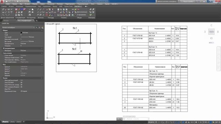The width and height of the screenshot is (221, 124).
Task: Switch to the Лист1 layout tab
Action: (x=12, y=122)
